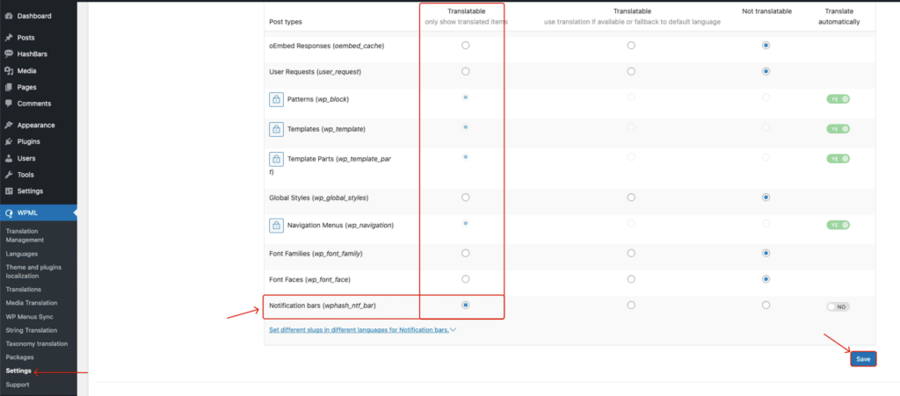Screen dimensions: 900x396
Task: Click the Pages sidebar icon
Action: [x=9, y=87]
